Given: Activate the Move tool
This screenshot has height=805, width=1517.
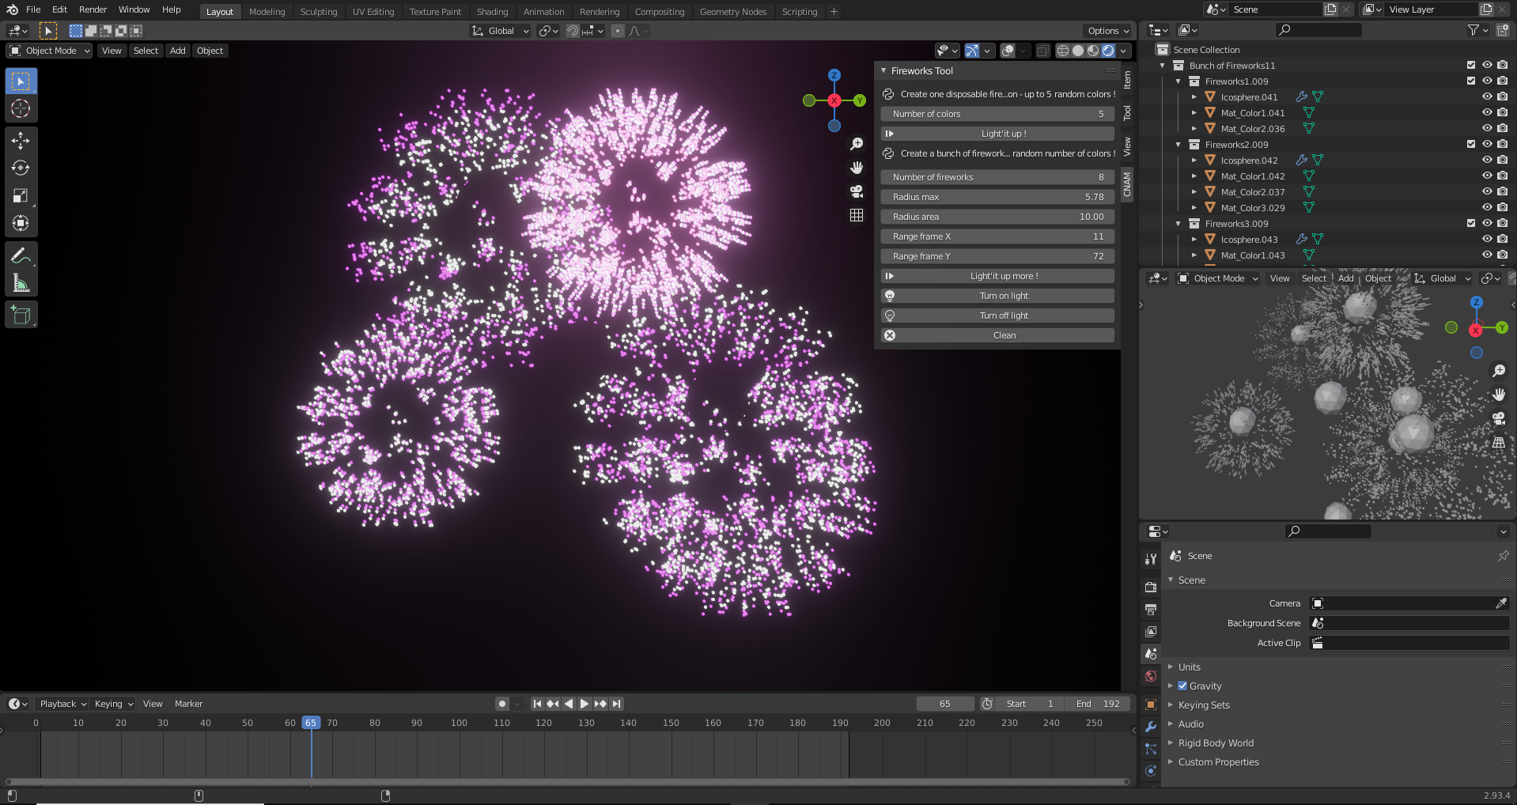Looking at the screenshot, I should pos(21,141).
